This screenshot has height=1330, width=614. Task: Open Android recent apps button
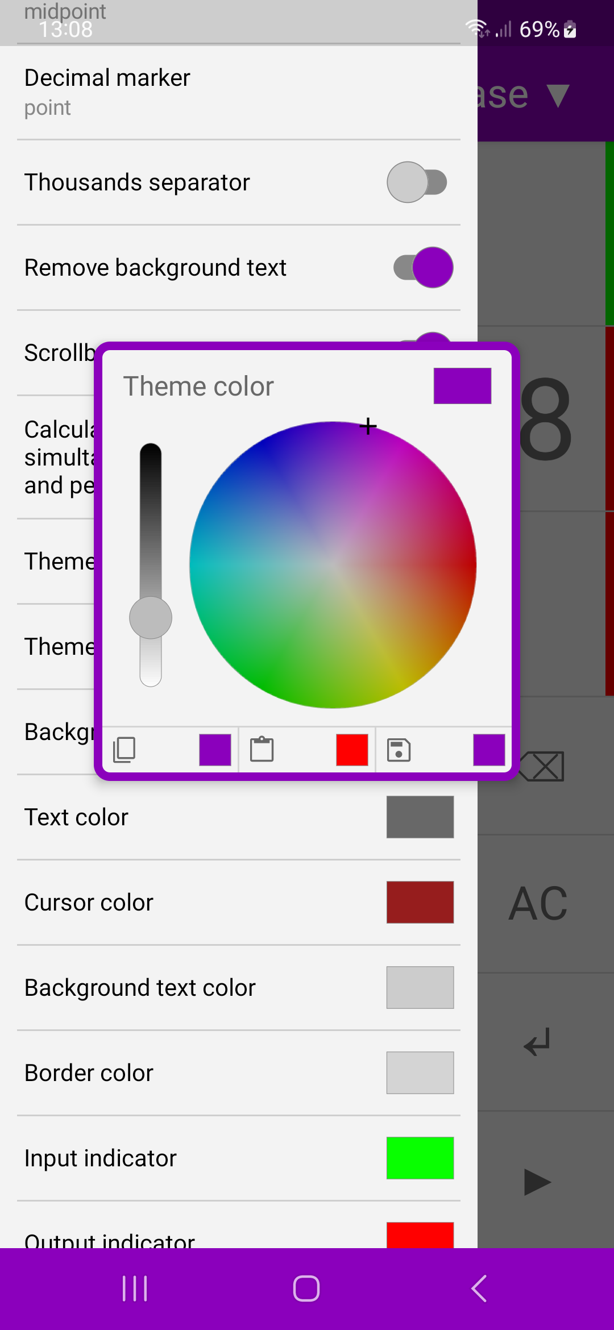click(135, 1289)
